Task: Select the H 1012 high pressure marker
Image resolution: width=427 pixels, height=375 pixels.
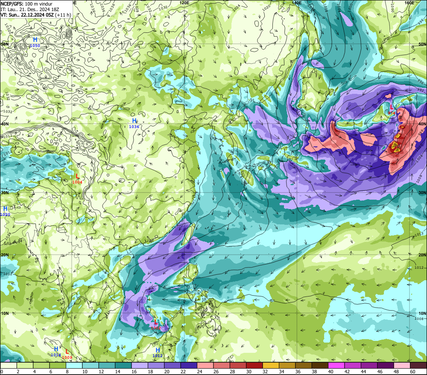Action: click(x=158, y=352)
